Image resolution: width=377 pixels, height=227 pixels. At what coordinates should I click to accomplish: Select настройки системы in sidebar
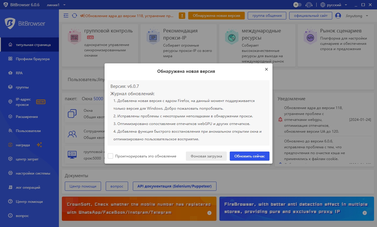(x=29, y=173)
